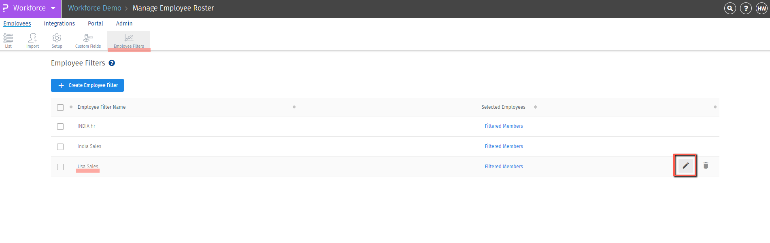The width and height of the screenshot is (770, 243).
Task: Switch to the Integrations menu
Action: point(60,23)
